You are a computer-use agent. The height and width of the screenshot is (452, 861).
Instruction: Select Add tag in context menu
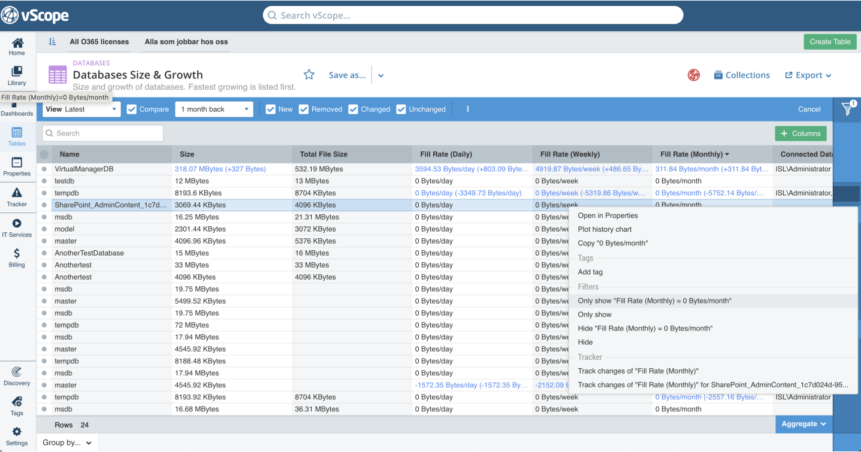point(590,272)
